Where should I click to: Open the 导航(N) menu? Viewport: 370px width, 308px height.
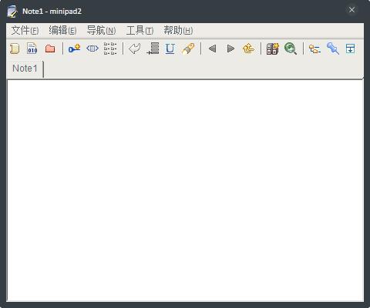(101, 31)
